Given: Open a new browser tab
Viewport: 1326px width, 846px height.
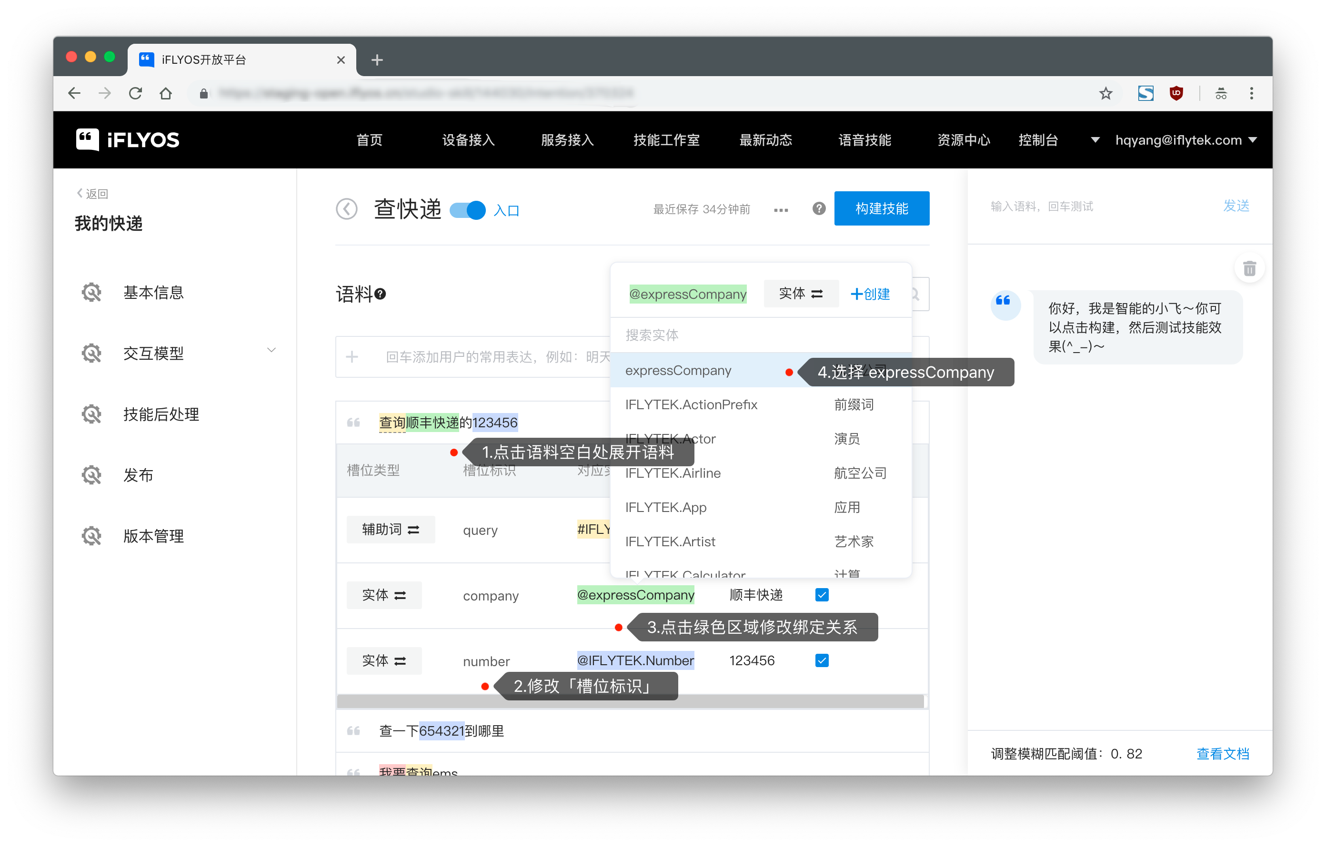Looking at the screenshot, I should [x=377, y=59].
